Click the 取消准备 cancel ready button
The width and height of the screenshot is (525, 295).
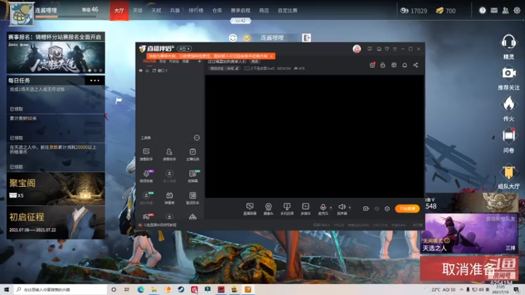point(469,269)
